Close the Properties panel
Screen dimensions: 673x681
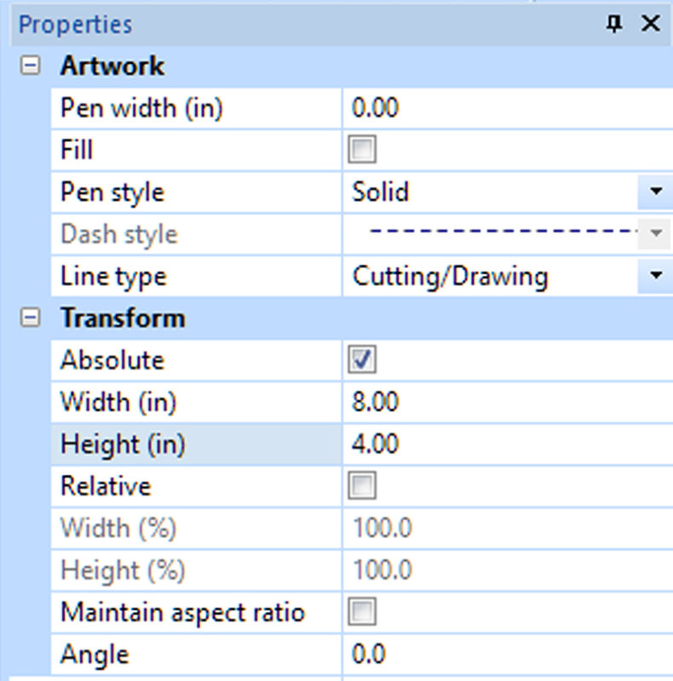651,24
